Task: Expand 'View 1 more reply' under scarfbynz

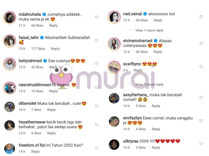Action: coord(149,84)
